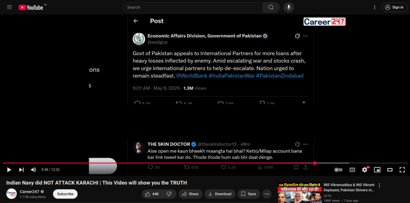Click the #IndiaPakistanWar hashtag

pos(232,76)
